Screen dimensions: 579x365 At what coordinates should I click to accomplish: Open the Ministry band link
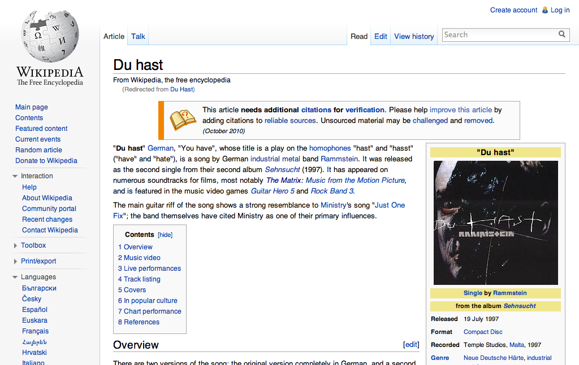(x=333, y=205)
